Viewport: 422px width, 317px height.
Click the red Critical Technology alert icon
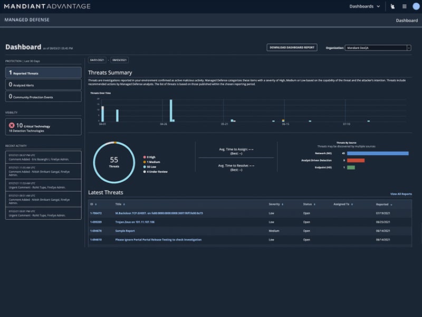click(x=12, y=125)
